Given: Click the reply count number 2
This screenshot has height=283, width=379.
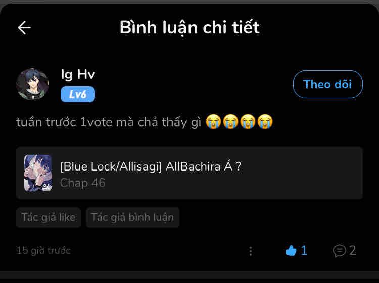Looking at the screenshot, I should pyautogui.click(x=353, y=251).
